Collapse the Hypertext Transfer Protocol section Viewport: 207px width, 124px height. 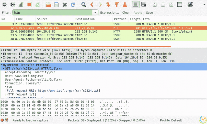[x=2, y=65]
